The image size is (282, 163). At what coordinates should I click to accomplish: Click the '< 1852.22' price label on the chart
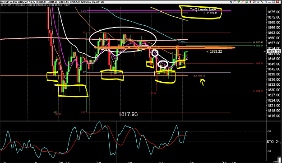[214, 51]
